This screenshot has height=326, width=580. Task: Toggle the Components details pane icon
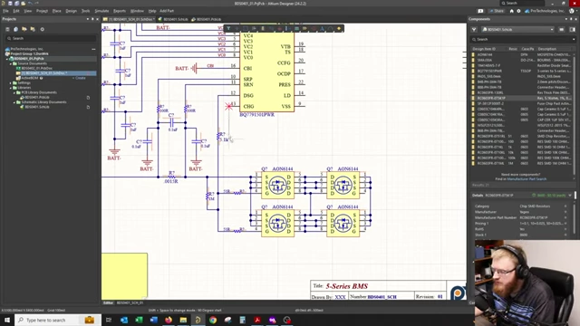572,29
